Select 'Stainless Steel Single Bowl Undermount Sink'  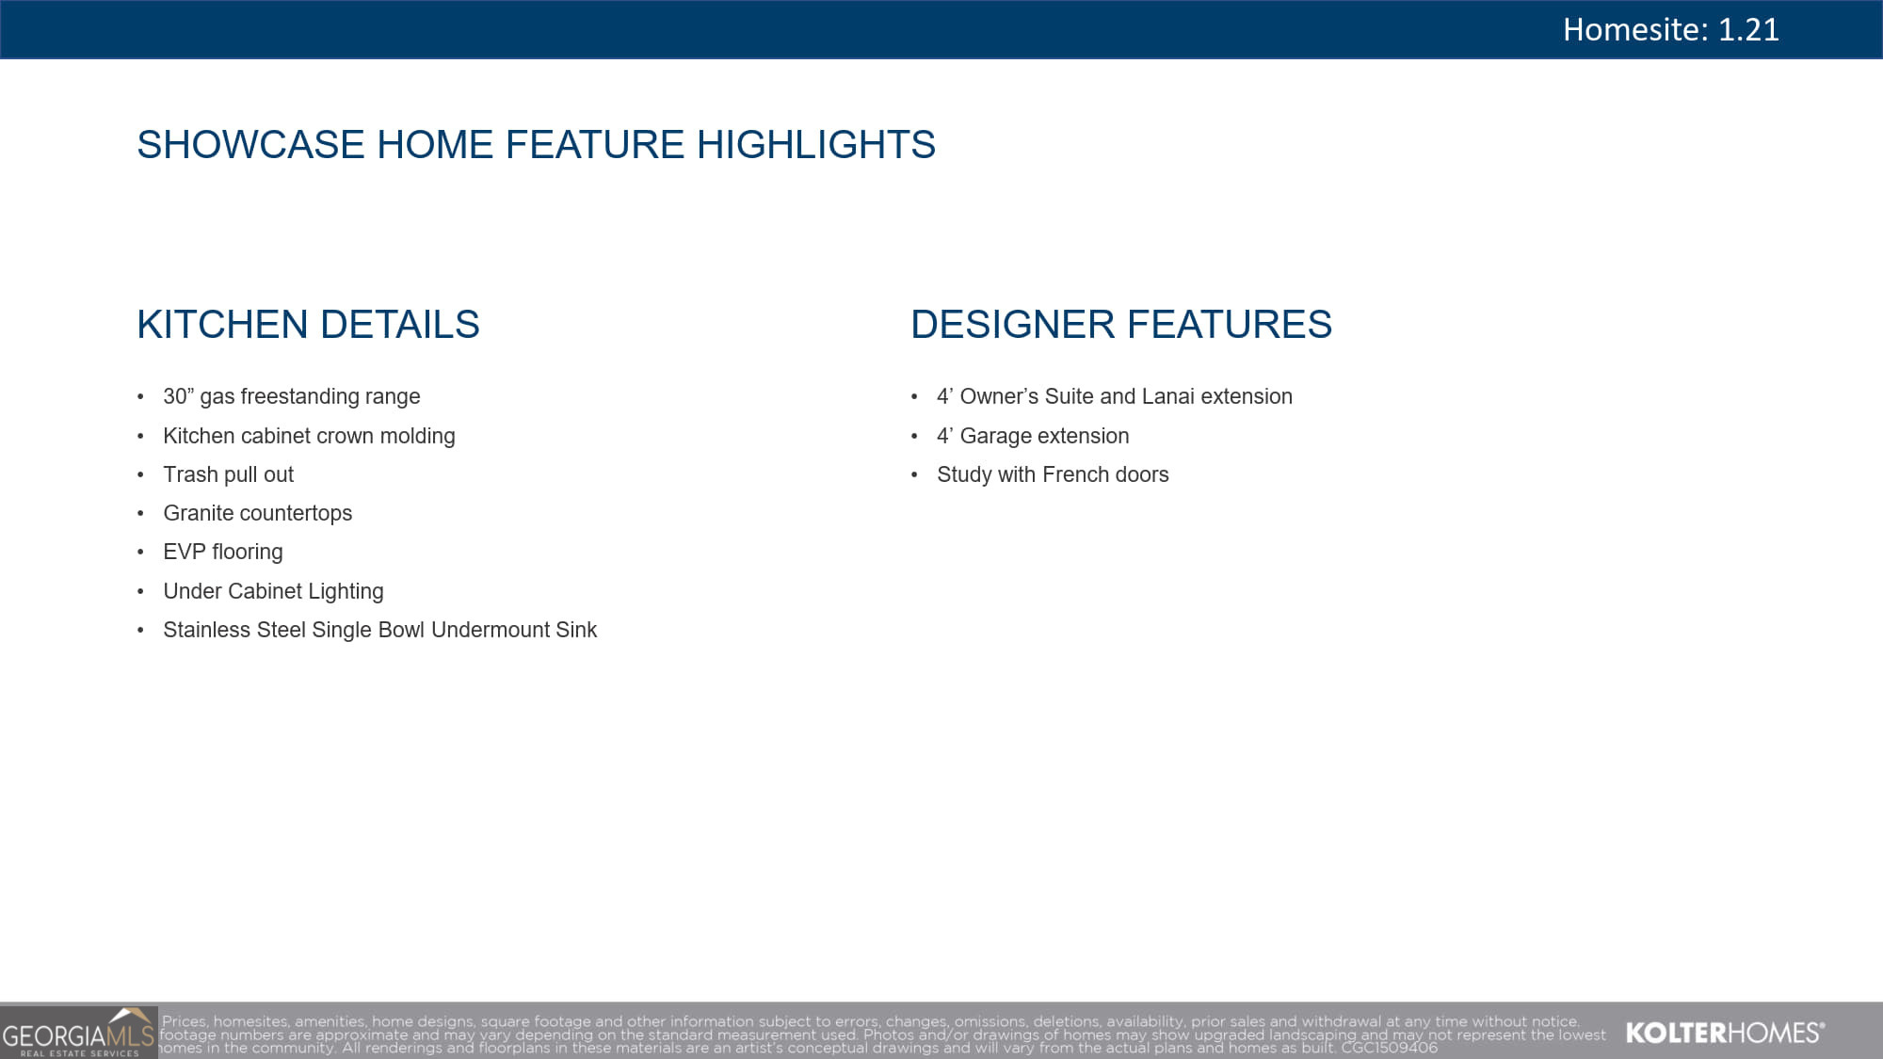click(x=380, y=630)
